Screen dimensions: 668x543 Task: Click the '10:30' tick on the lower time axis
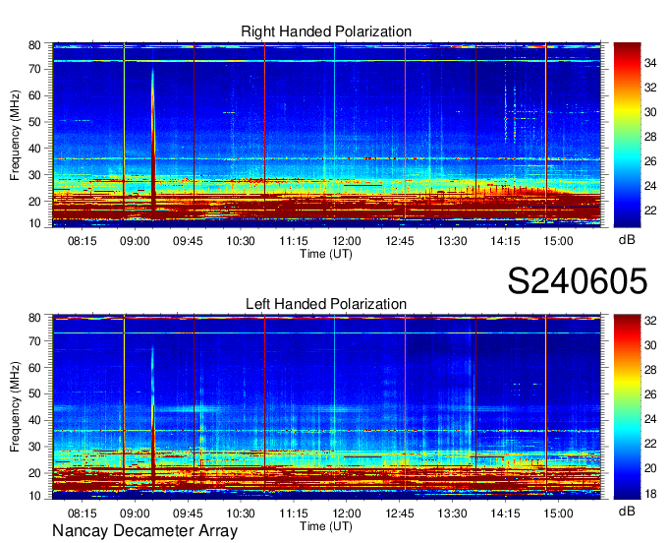point(241,513)
